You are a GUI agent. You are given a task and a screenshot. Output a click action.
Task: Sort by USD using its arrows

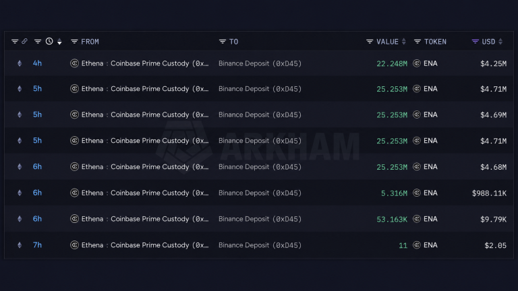[500, 42]
